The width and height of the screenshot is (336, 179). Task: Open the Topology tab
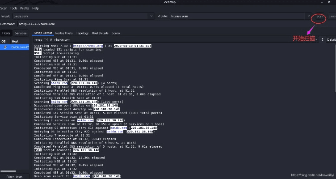click(x=82, y=33)
